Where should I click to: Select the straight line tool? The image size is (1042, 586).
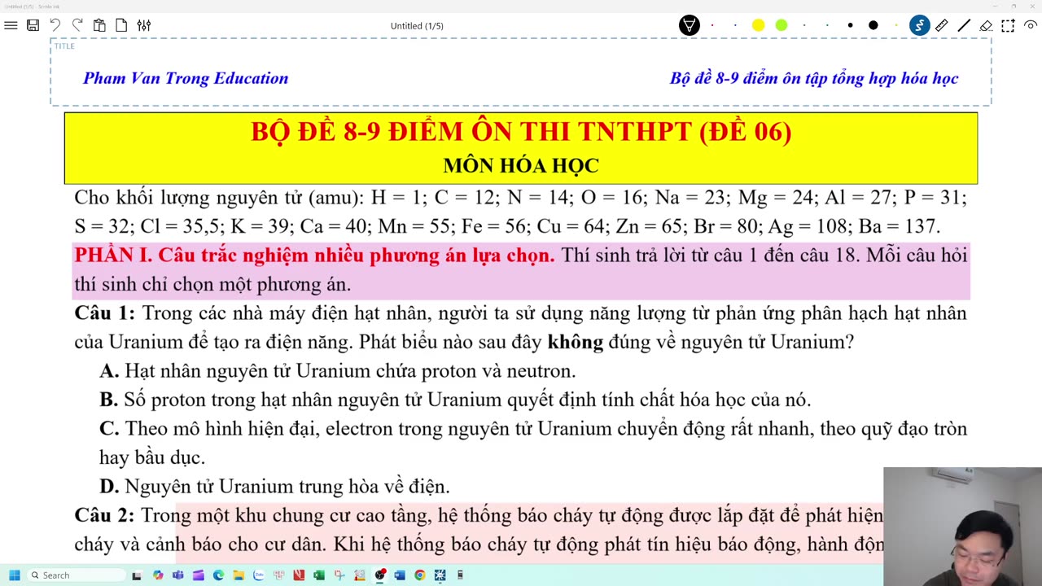tap(964, 25)
